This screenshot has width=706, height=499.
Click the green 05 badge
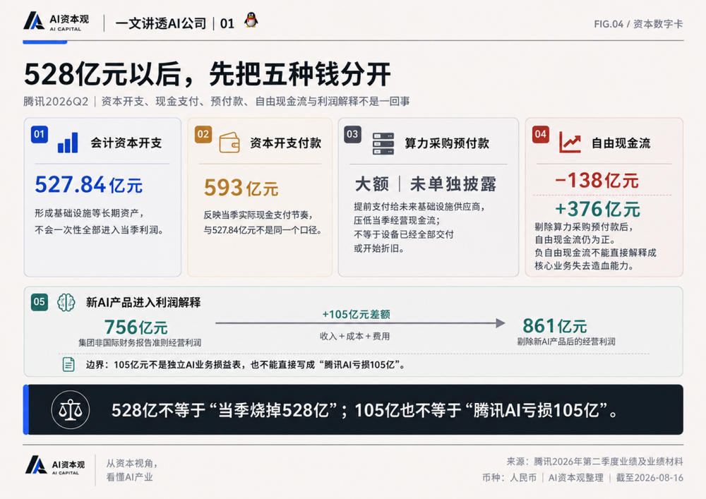[39, 301]
